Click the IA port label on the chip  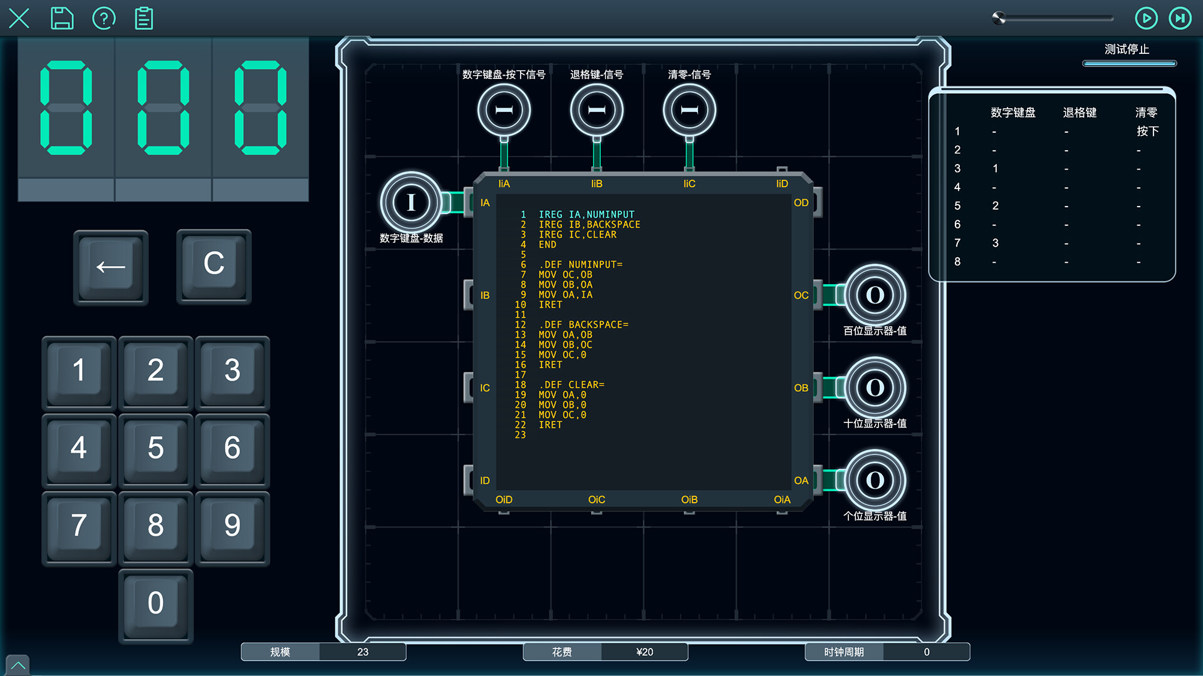coord(484,202)
